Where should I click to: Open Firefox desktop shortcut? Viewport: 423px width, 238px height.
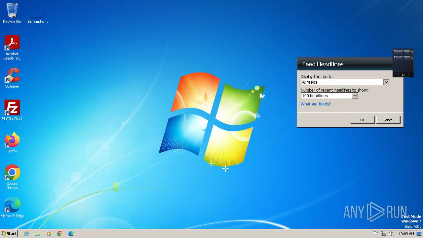point(12,143)
